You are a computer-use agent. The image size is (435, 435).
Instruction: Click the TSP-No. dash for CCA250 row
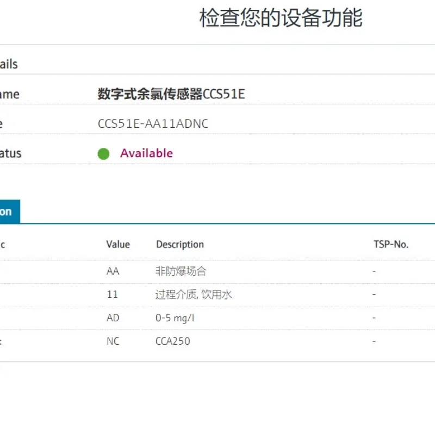tap(374, 341)
